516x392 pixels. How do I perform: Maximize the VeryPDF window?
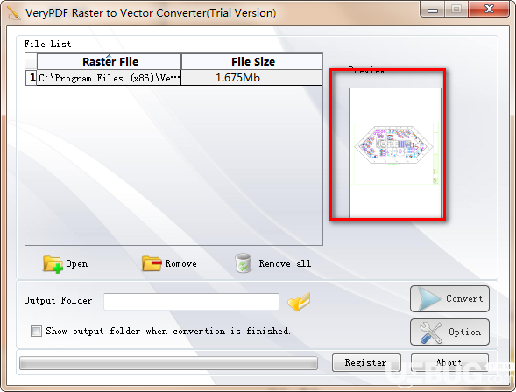point(456,10)
